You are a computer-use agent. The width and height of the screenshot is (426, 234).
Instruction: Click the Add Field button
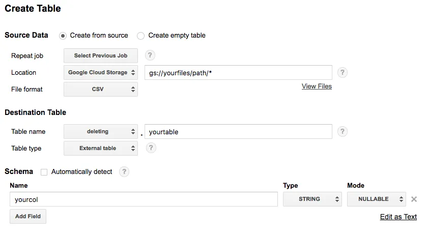28,216
